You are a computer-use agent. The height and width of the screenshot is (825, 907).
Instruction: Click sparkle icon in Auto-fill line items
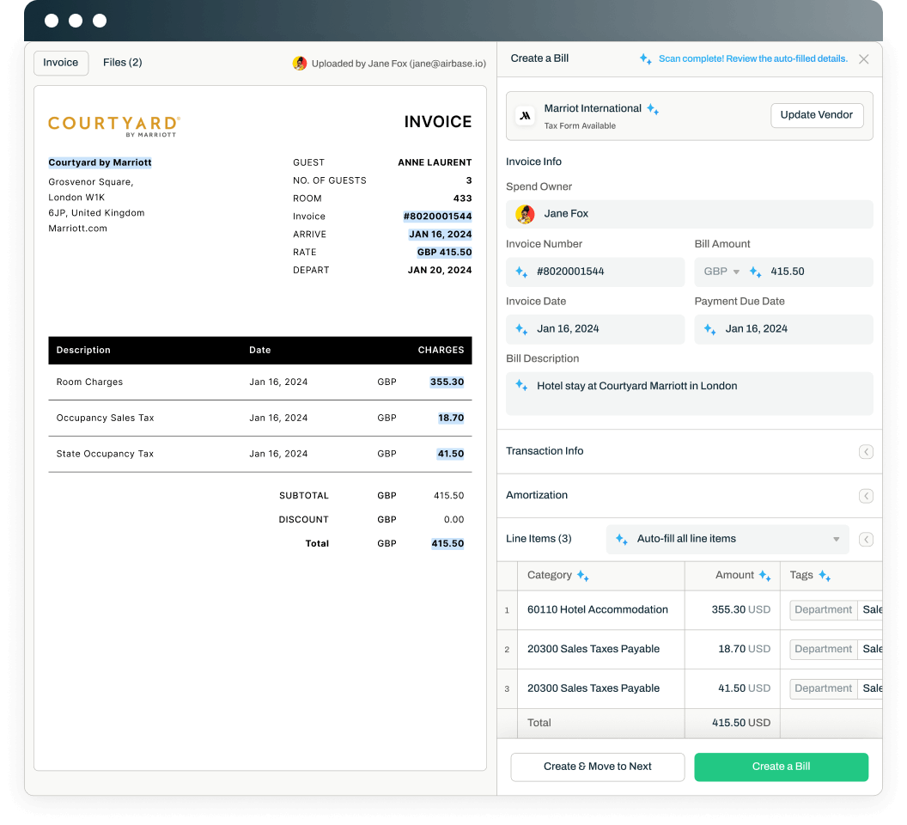pos(622,539)
